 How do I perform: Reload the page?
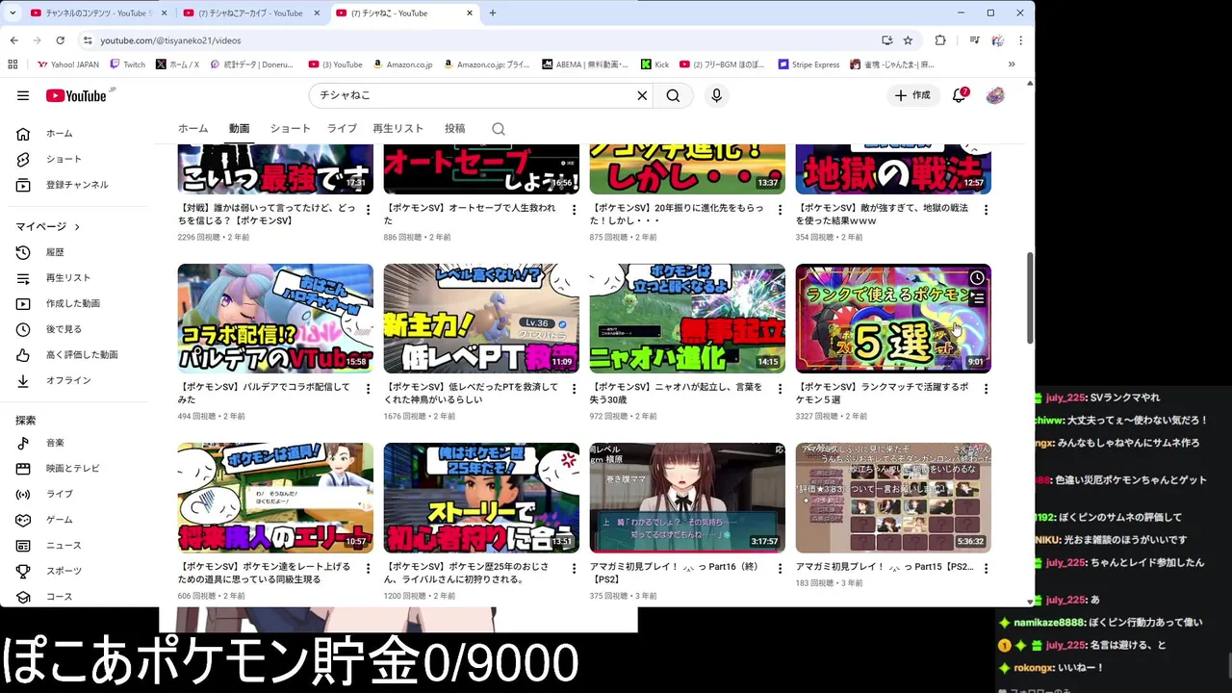60,40
